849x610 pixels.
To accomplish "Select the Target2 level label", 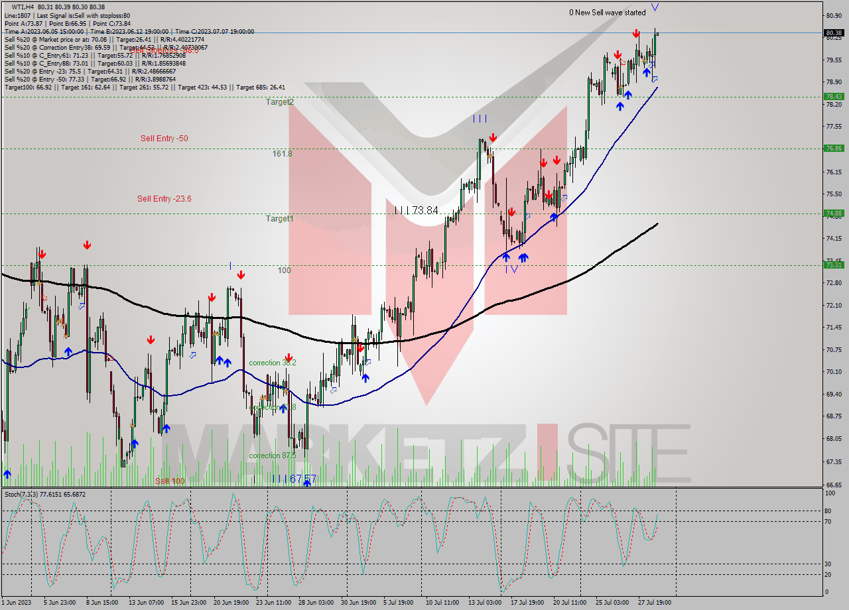I will pos(279,102).
